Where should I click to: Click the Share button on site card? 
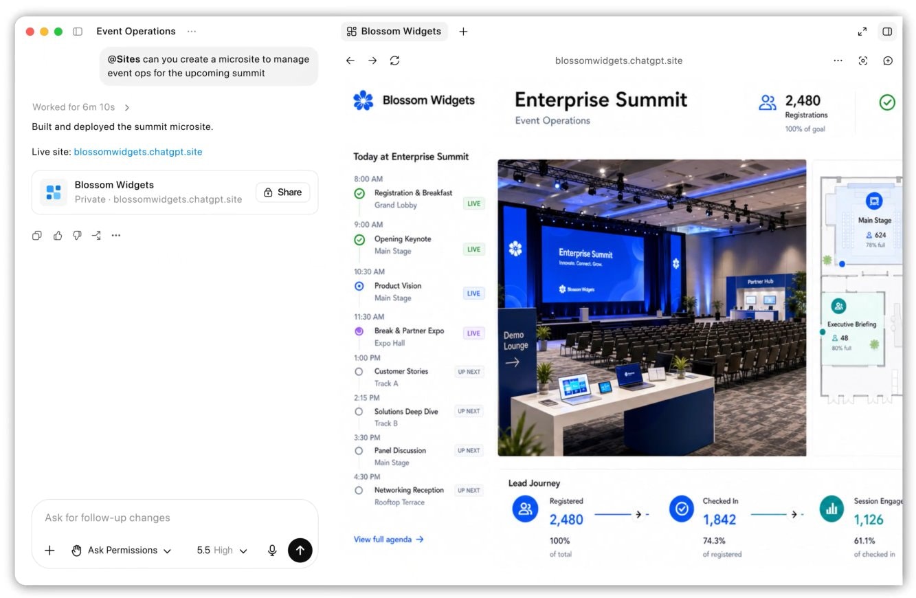coord(283,192)
